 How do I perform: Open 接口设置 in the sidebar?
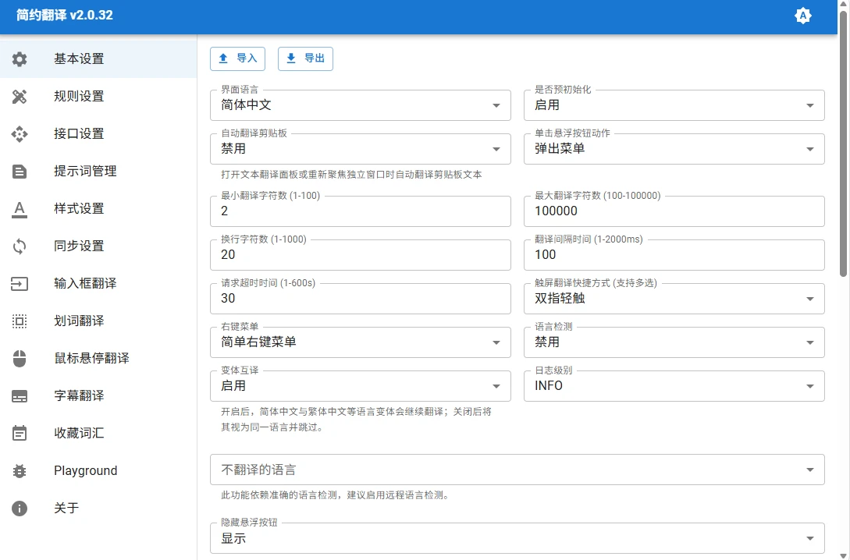pyautogui.click(x=98, y=134)
